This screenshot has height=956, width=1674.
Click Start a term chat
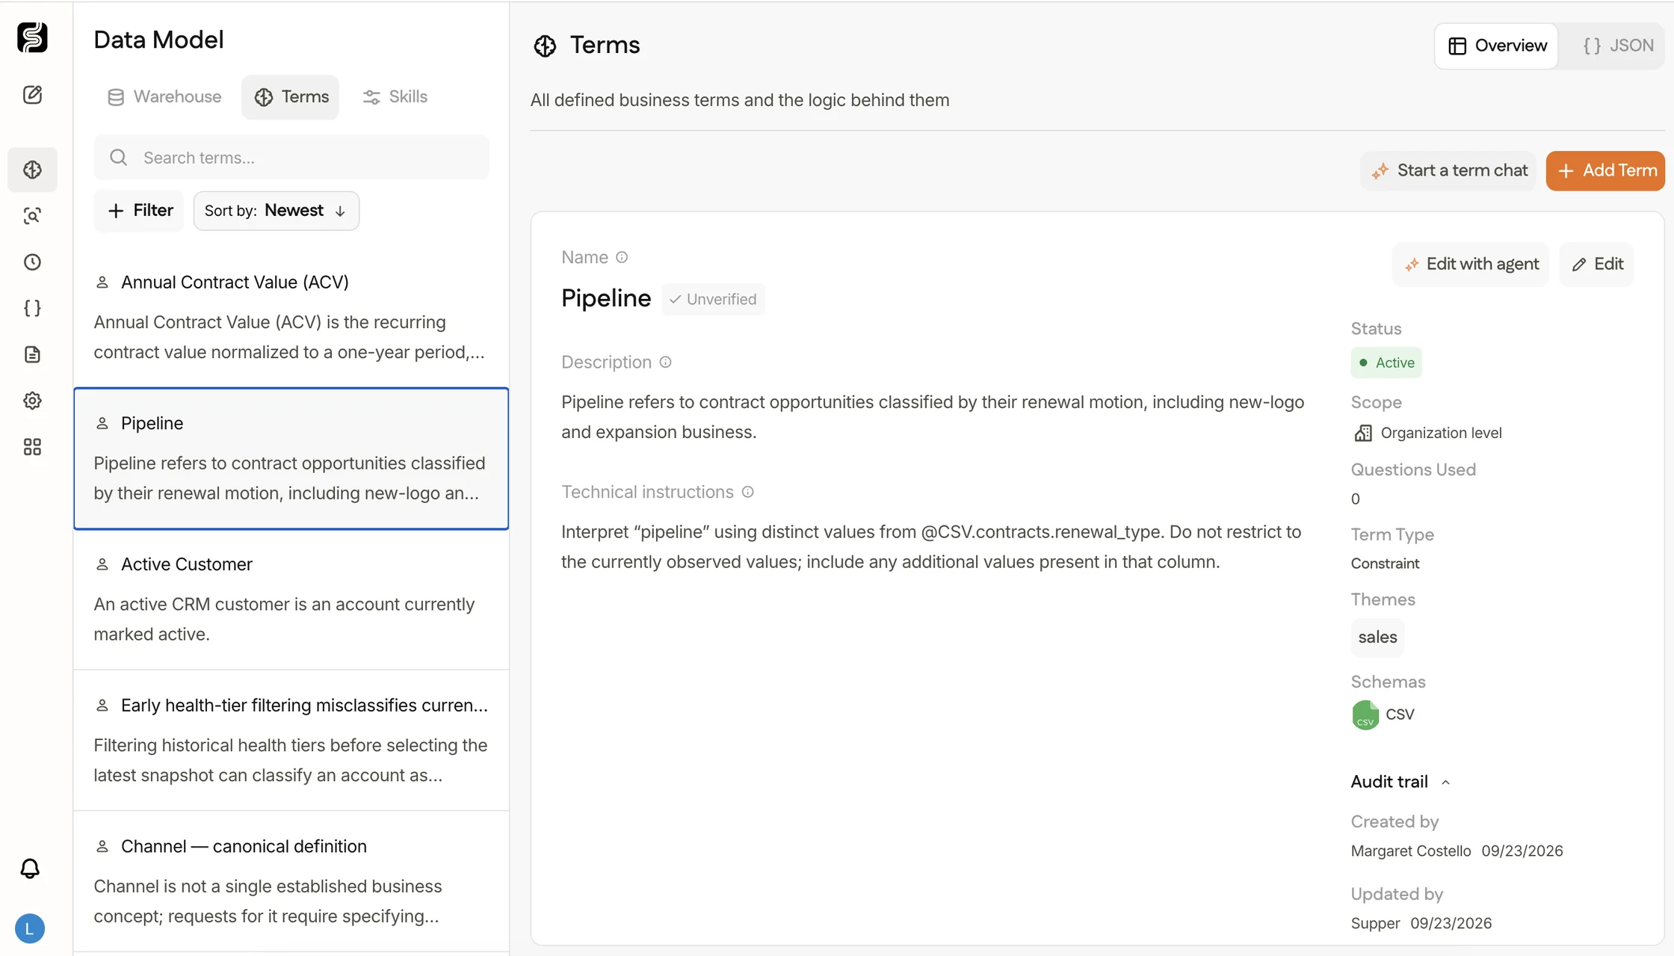[x=1448, y=170]
